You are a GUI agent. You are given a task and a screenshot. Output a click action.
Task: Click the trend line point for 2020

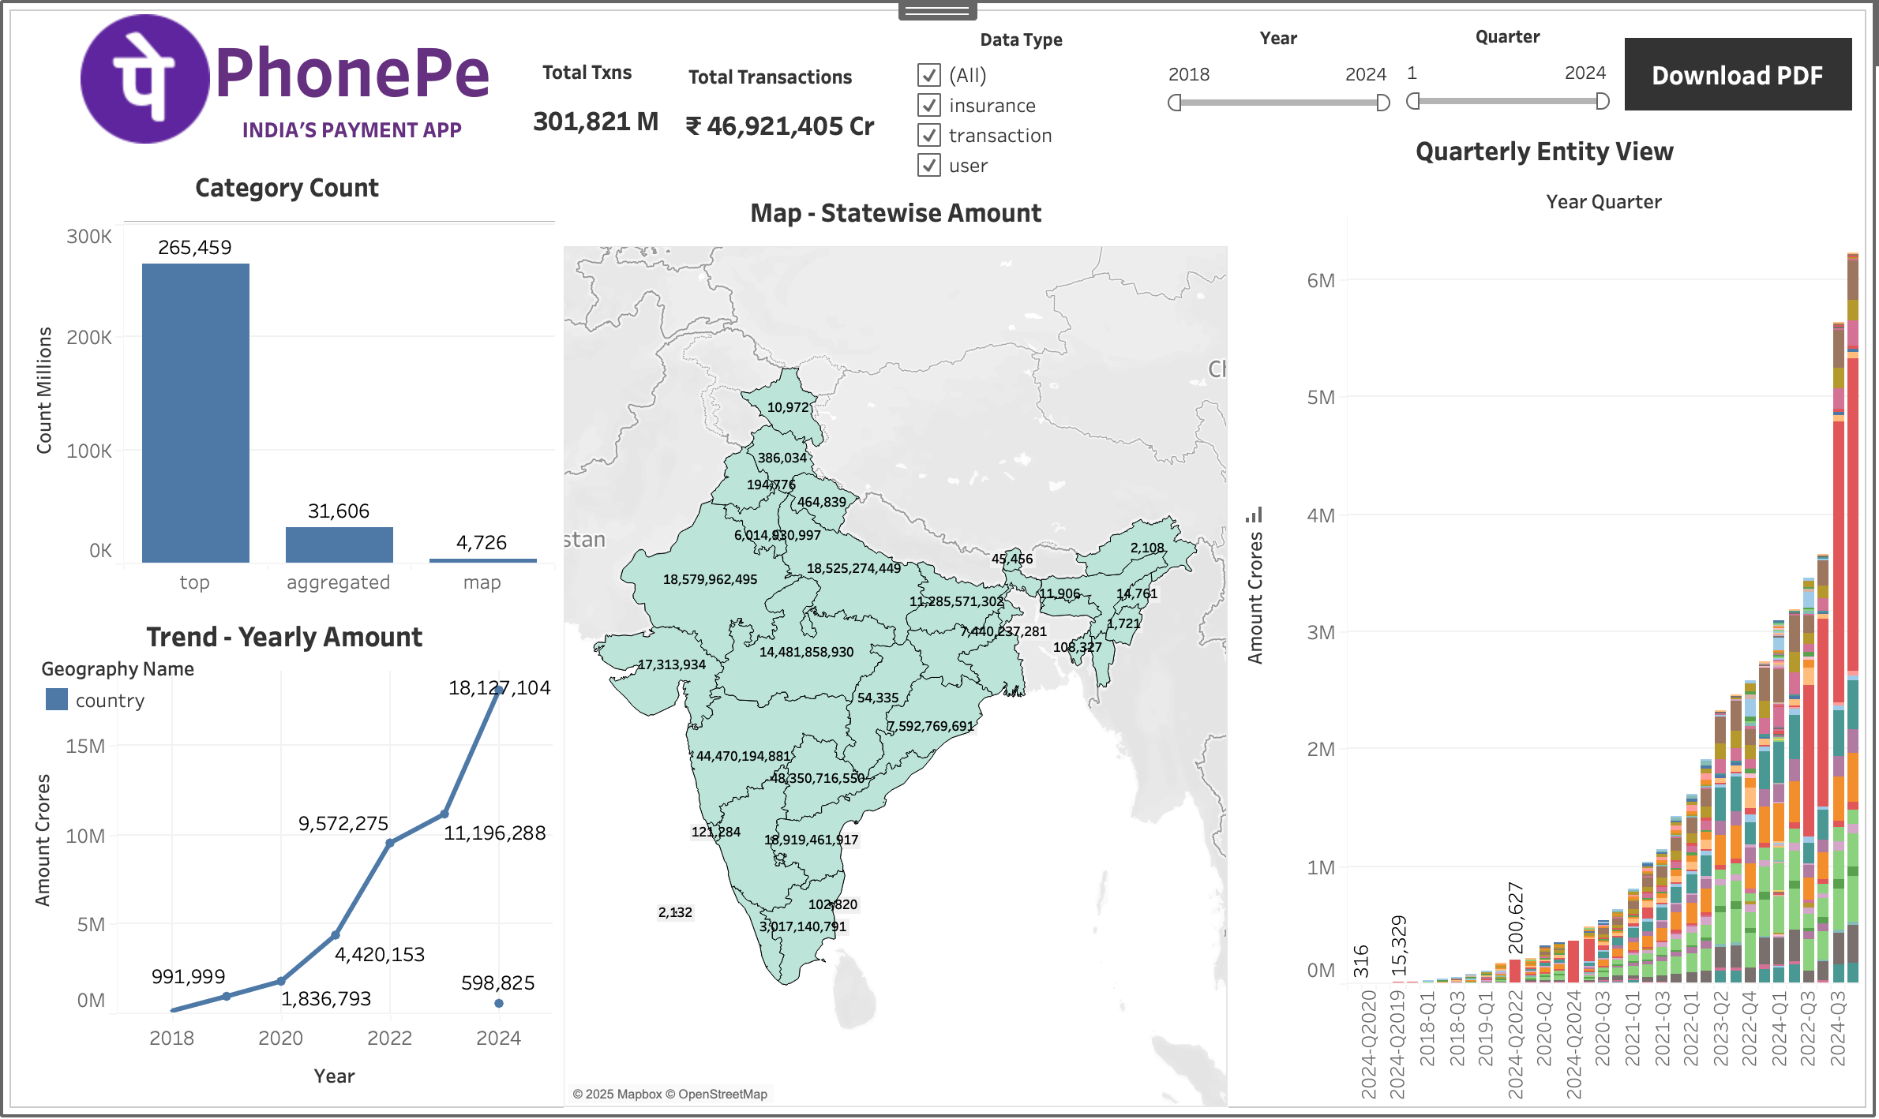[281, 981]
